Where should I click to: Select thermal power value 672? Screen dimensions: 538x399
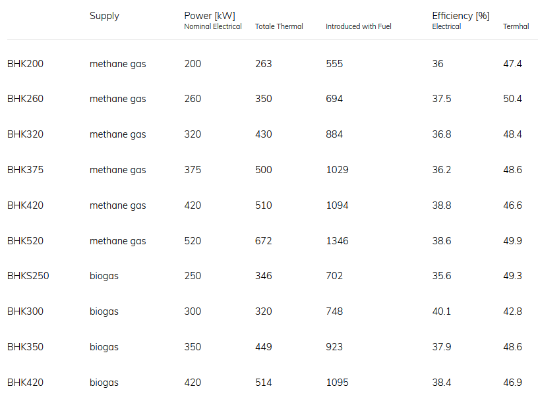263,241
